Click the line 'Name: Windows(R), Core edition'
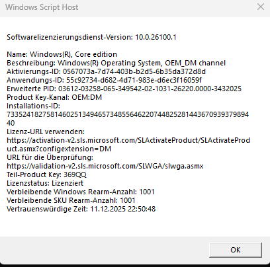The image size is (270, 267). pyautogui.click(x=62, y=54)
